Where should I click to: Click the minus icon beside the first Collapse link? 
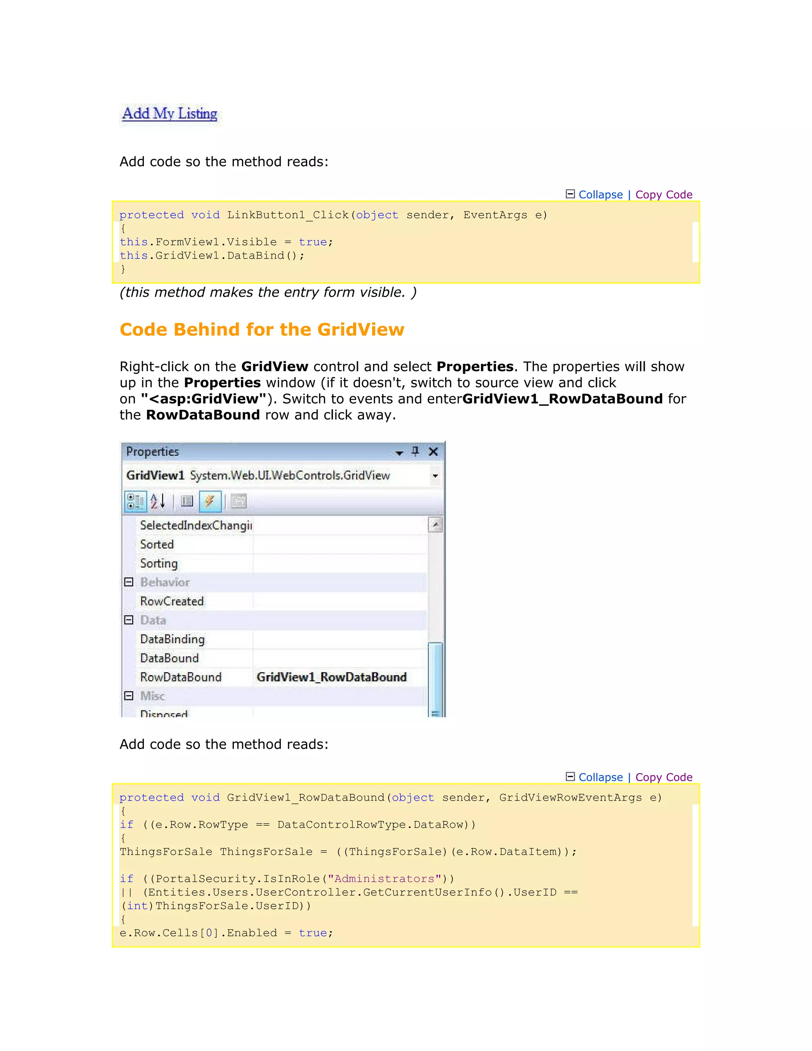tap(570, 194)
